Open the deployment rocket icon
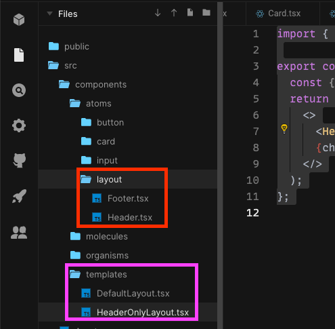This screenshot has height=329, width=335. (19, 196)
